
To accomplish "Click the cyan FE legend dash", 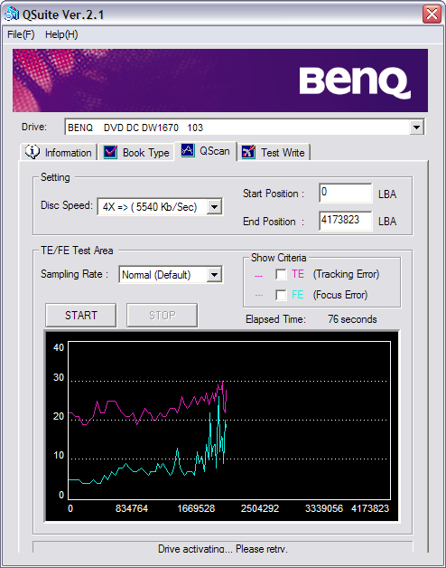I will click(258, 295).
